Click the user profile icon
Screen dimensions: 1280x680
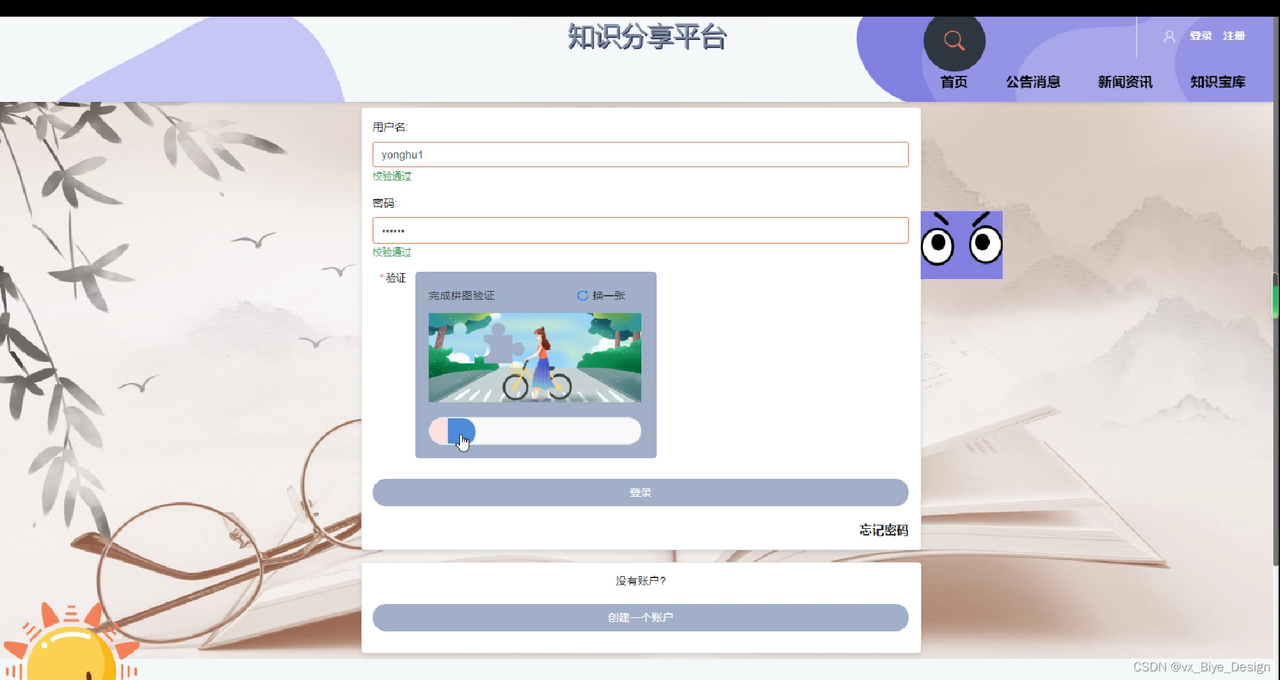click(x=1169, y=37)
